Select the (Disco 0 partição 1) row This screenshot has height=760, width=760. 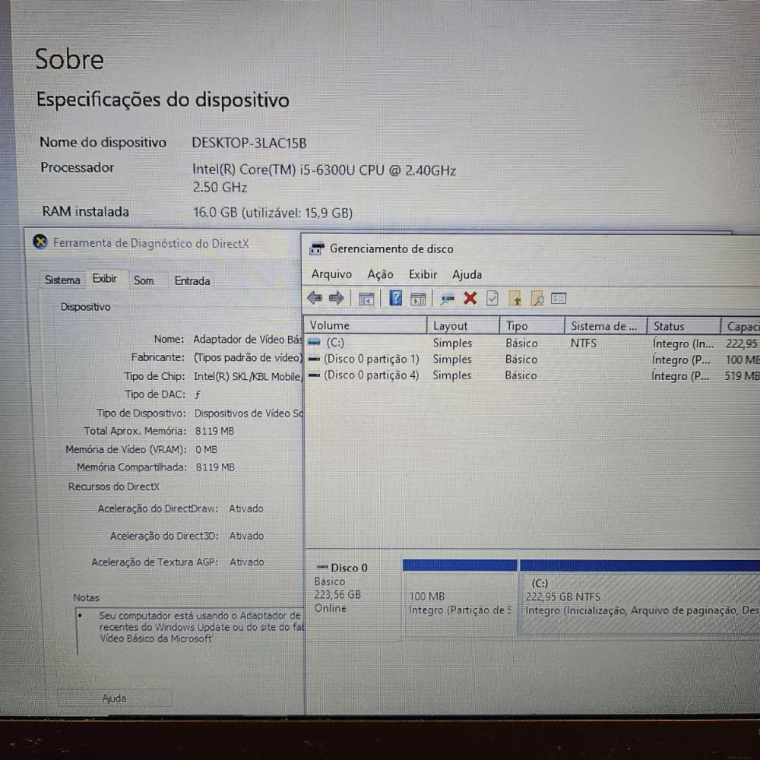532,359
